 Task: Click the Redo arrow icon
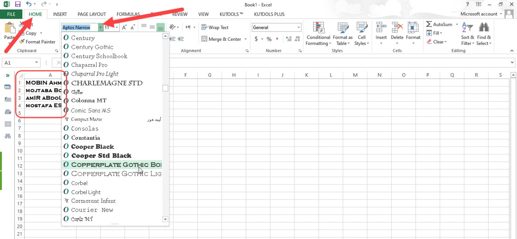44,4
